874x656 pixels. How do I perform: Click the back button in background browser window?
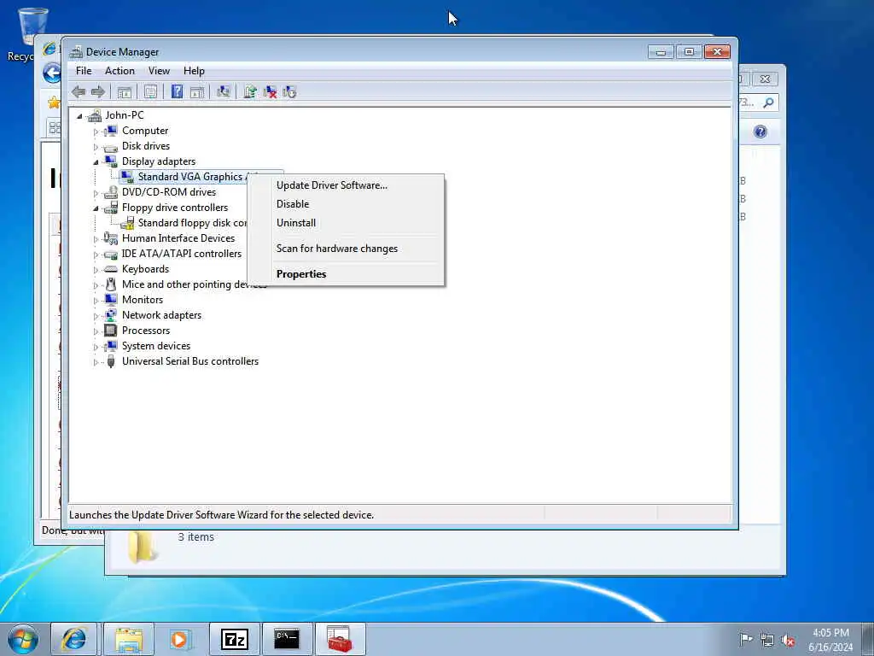tap(52, 73)
